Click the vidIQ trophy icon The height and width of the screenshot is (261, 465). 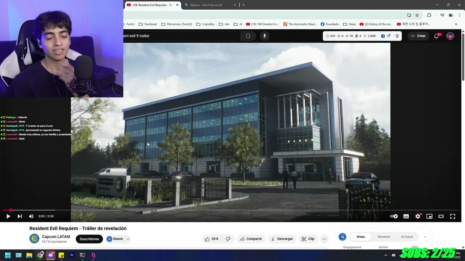(397, 36)
